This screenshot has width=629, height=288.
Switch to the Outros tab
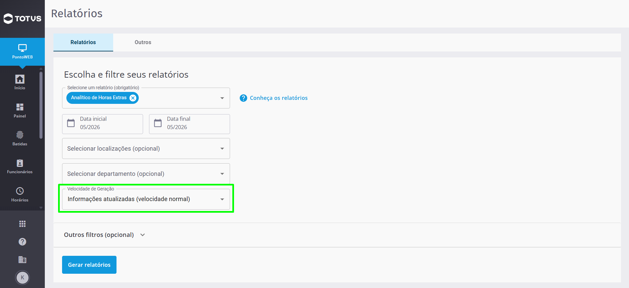click(x=143, y=42)
